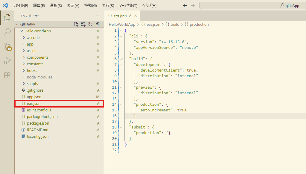Select the .gitignore file in Explorer
The width and height of the screenshot is (306, 174).
click(x=34, y=90)
